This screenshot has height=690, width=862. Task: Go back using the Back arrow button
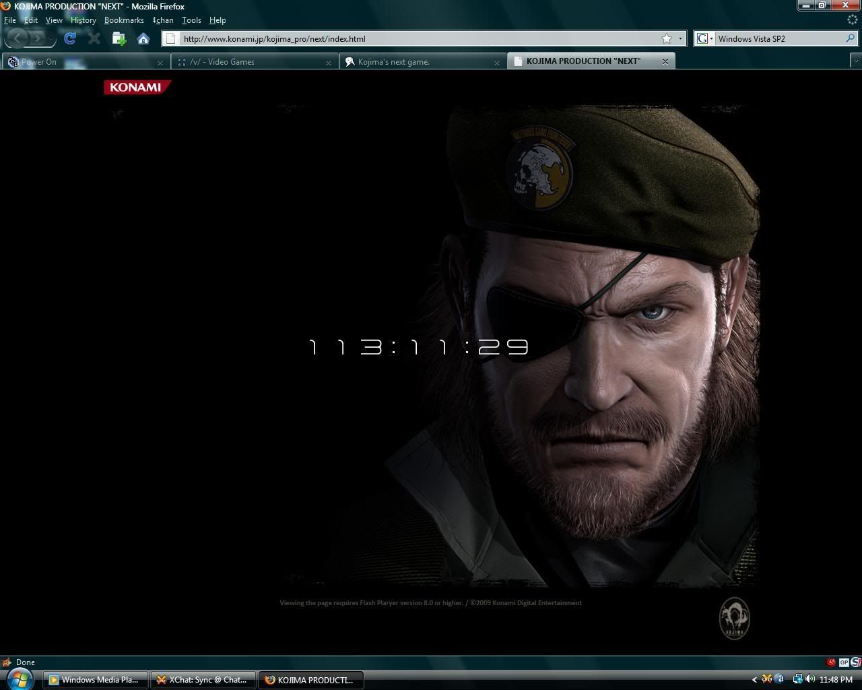pyautogui.click(x=18, y=38)
